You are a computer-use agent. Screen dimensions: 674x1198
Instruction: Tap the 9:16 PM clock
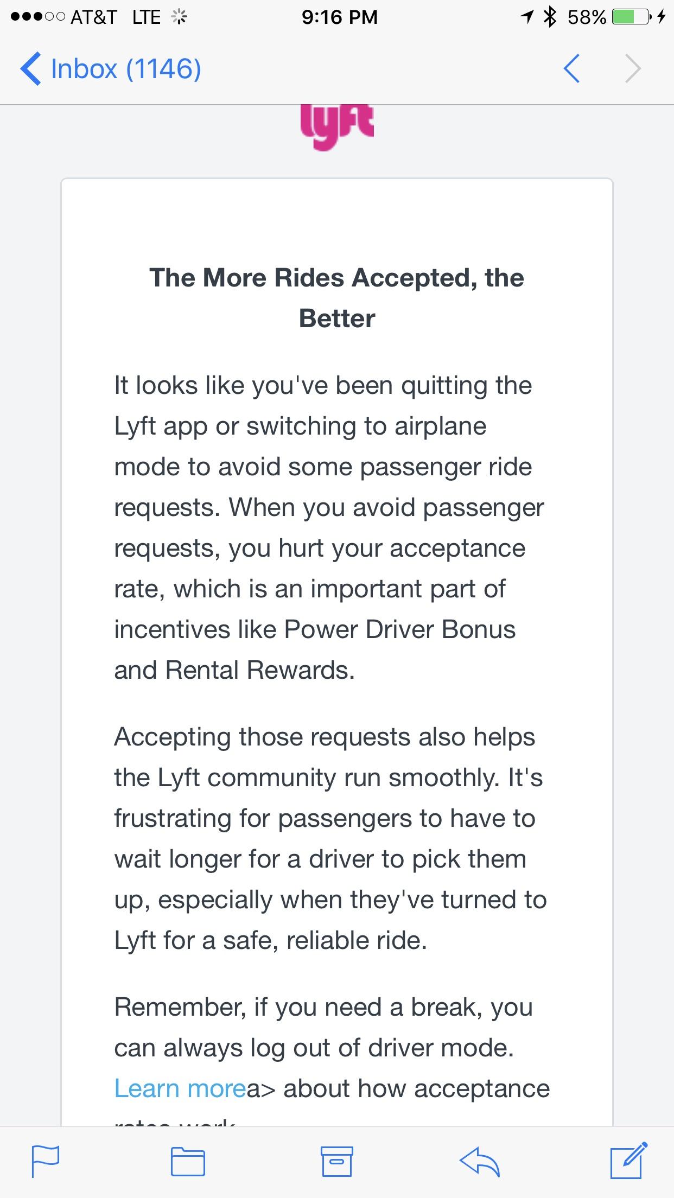point(339,17)
